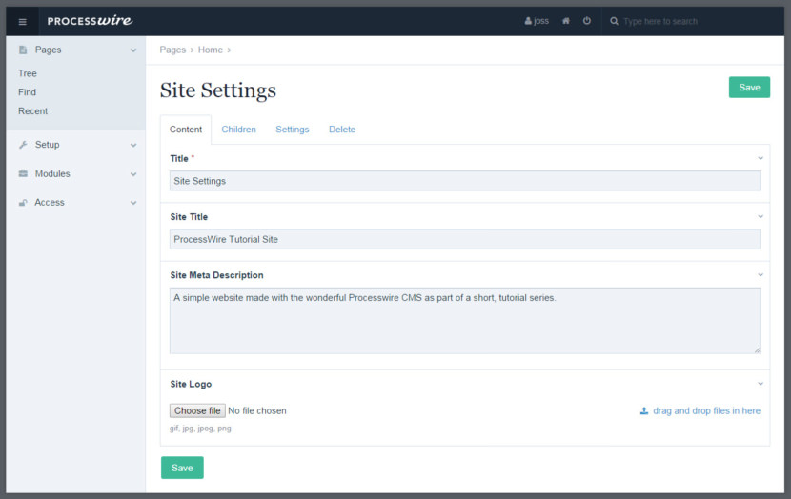Select the Content tab
The width and height of the screenshot is (791, 499).
tap(186, 130)
